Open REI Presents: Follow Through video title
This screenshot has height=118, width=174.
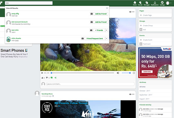[71, 103]
